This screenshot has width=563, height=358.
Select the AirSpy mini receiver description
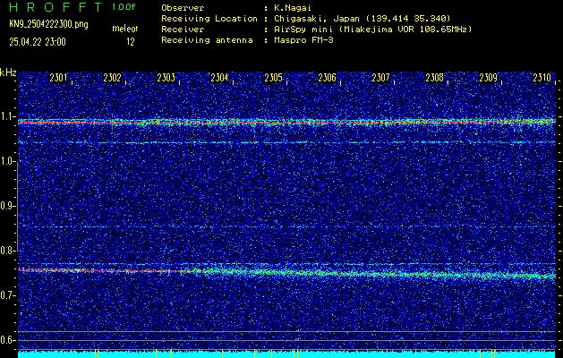click(x=373, y=29)
